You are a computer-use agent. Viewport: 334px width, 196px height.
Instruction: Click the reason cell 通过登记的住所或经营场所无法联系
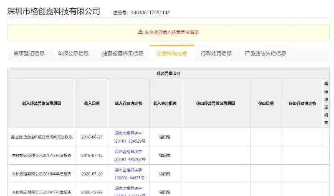(x=41, y=137)
